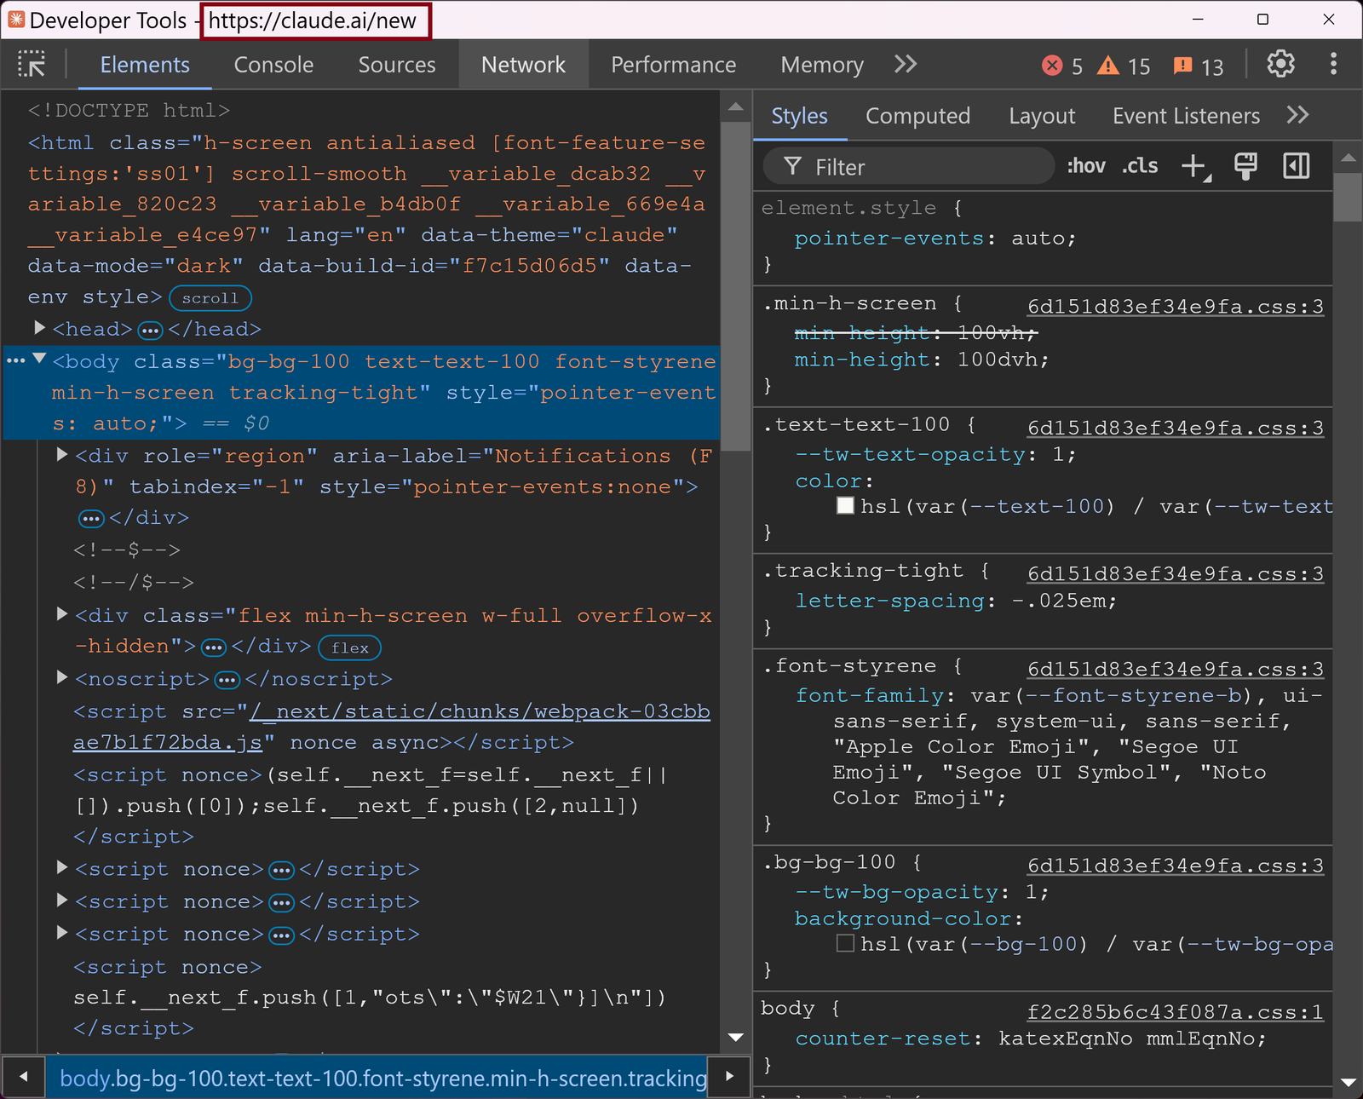Expand the Notifications region div

pyautogui.click(x=61, y=455)
